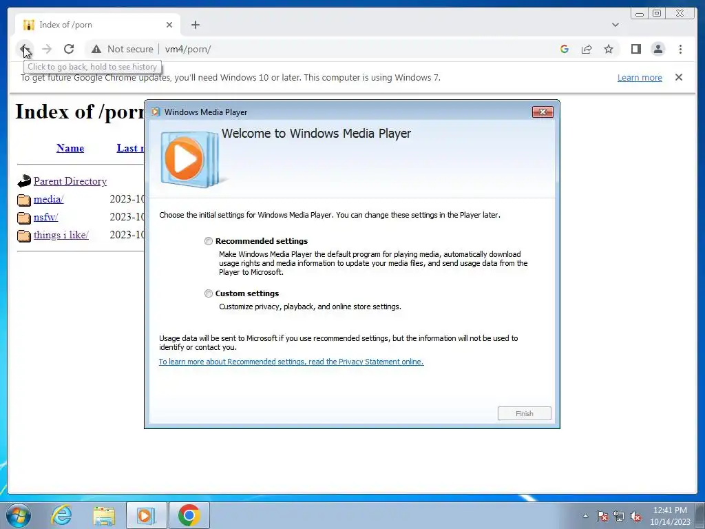Launch Internet Explorer from the taskbar

click(61, 515)
